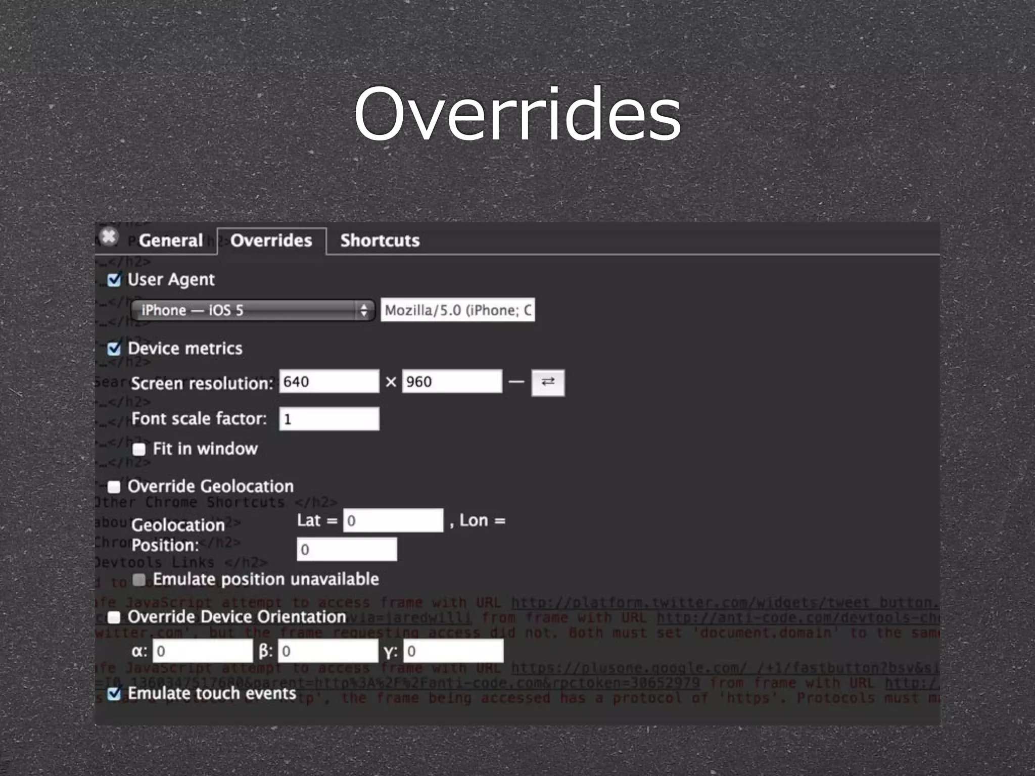Screen dimensions: 1035x776
Task: Enable Override Device Orientation checkbox
Action: (x=114, y=617)
